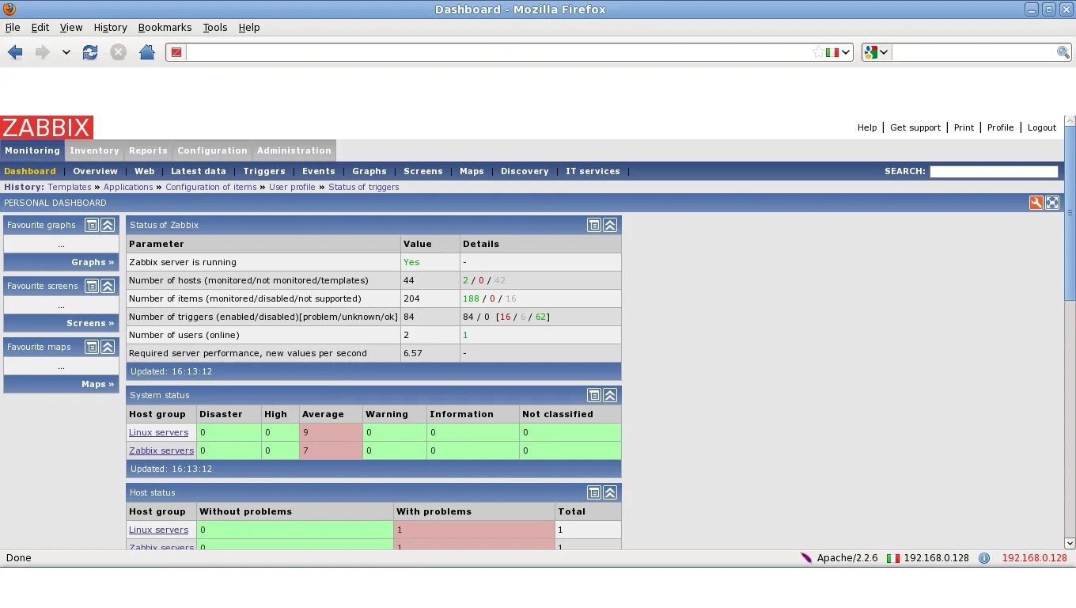This screenshot has width=1076, height=608.
Task: Collapse the Host status panel
Action: click(610, 492)
